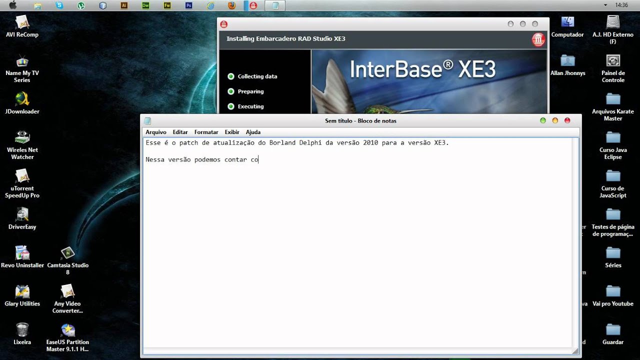Open the Curso Java Eclipse folder

(x=613, y=145)
